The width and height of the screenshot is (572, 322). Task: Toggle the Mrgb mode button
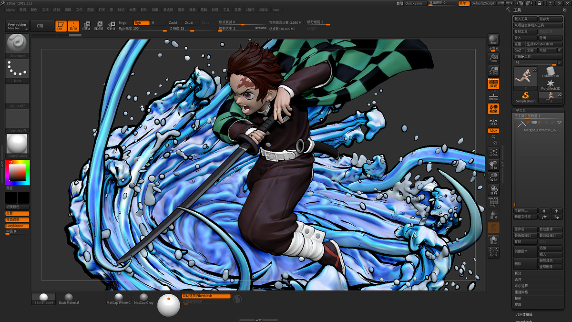coord(125,22)
